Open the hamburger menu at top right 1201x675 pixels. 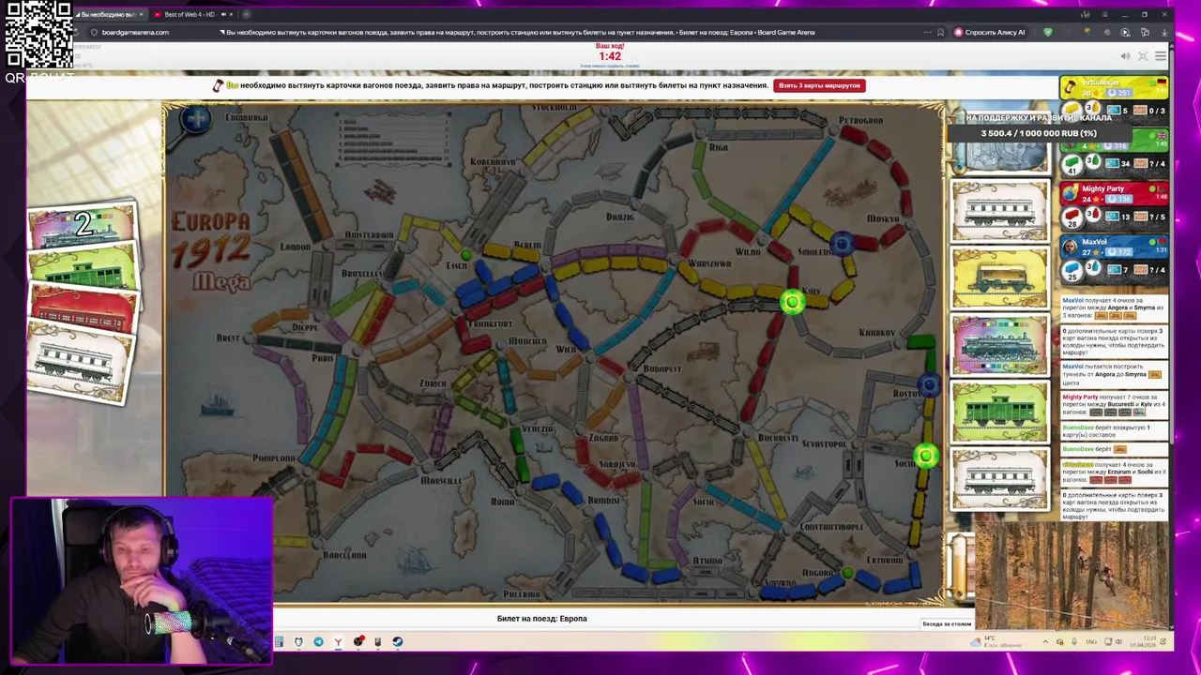pyautogui.click(x=1161, y=56)
